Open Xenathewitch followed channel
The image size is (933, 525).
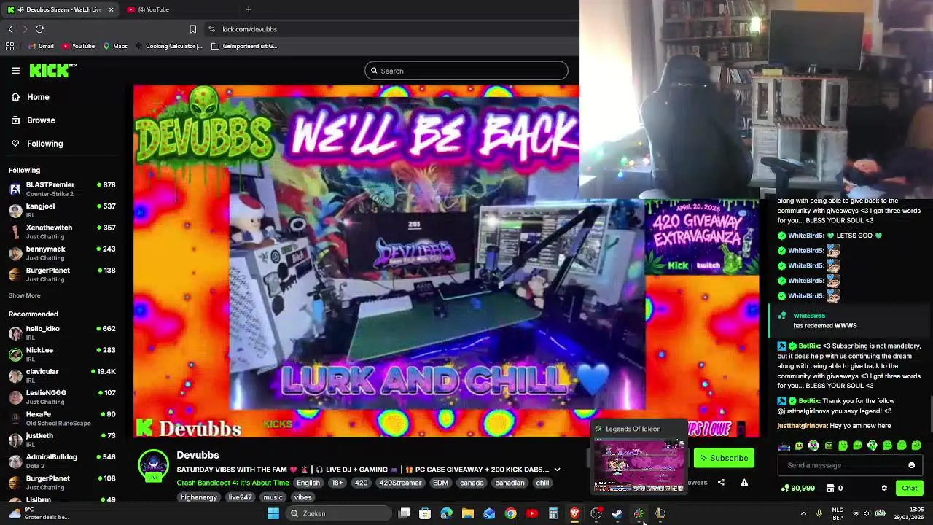(x=62, y=232)
